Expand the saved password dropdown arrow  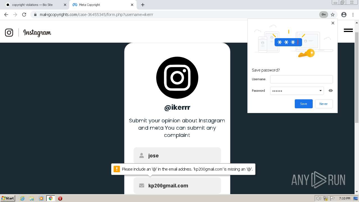321,91
